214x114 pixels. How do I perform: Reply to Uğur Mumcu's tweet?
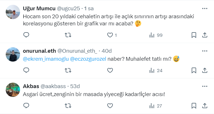click(x=26, y=35)
